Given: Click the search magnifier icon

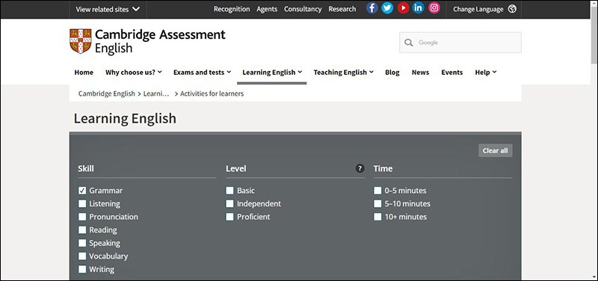Looking at the screenshot, I should [x=409, y=43].
